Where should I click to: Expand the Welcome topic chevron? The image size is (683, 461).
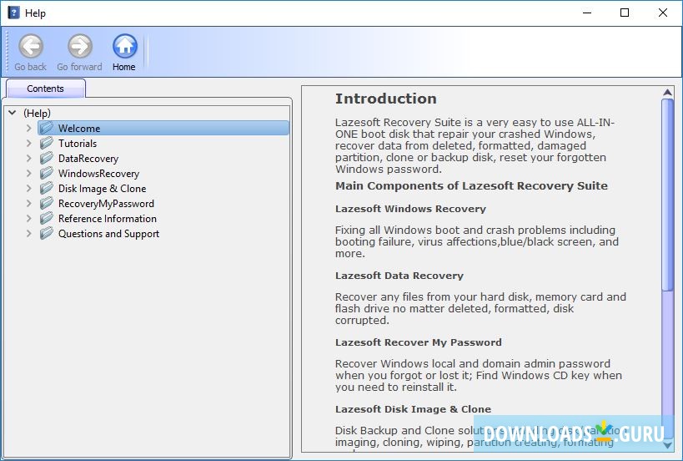pos(28,129)
